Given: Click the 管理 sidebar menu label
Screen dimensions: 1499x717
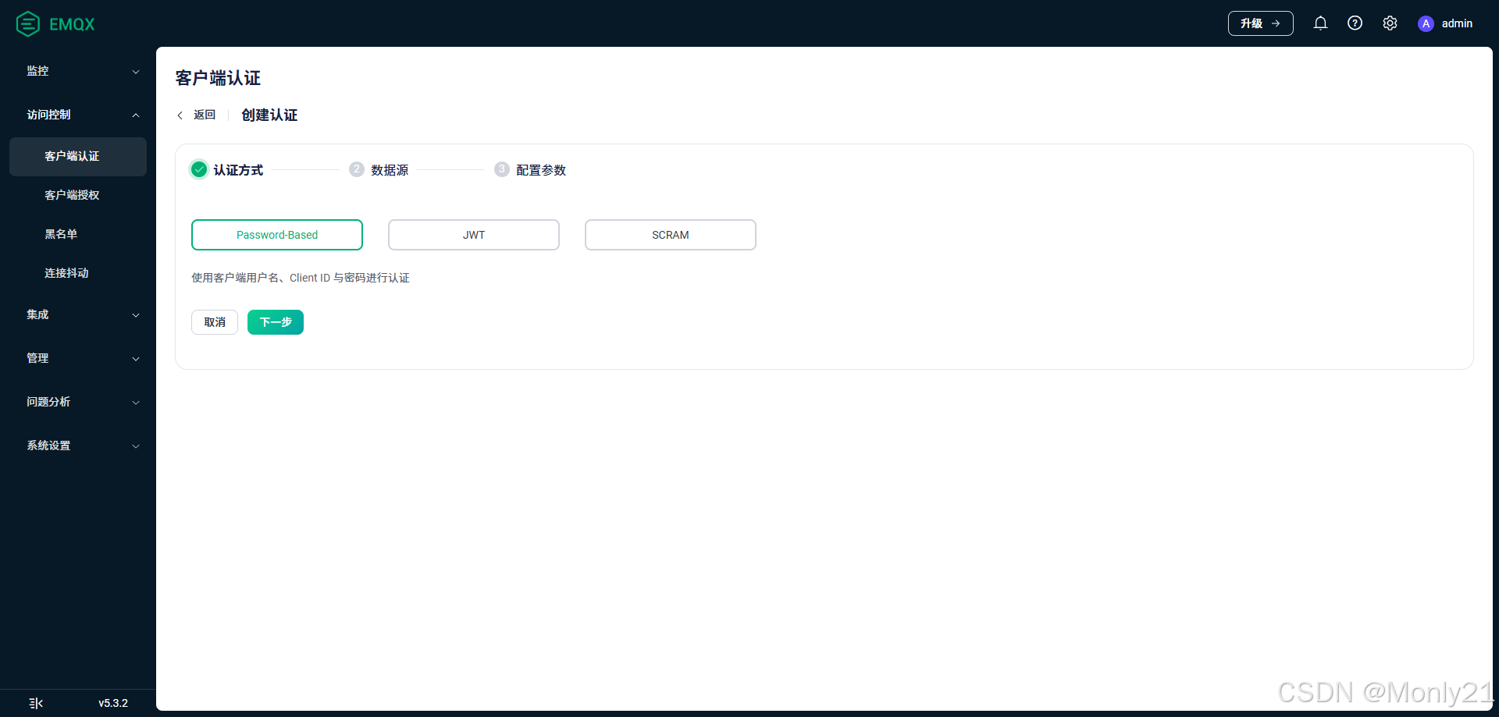Looking at the screenshot, I should (37, 358).
